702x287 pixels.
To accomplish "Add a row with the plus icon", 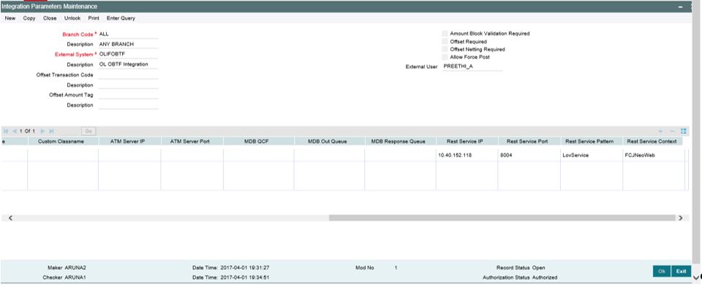I will point(660,131).
